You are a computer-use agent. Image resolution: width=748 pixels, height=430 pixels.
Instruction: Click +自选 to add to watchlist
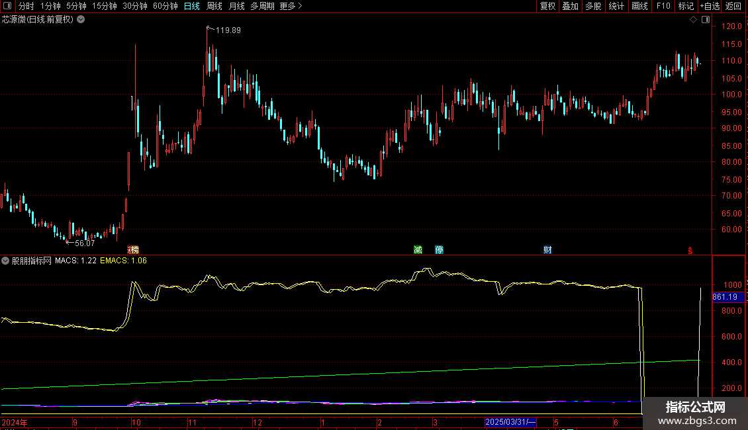click(710, 6)
